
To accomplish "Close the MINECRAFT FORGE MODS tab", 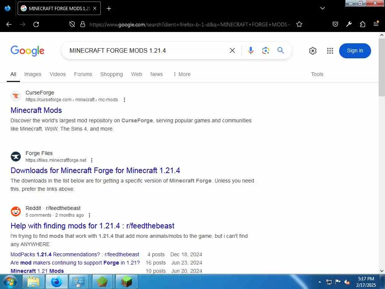I will click(95, 8).
